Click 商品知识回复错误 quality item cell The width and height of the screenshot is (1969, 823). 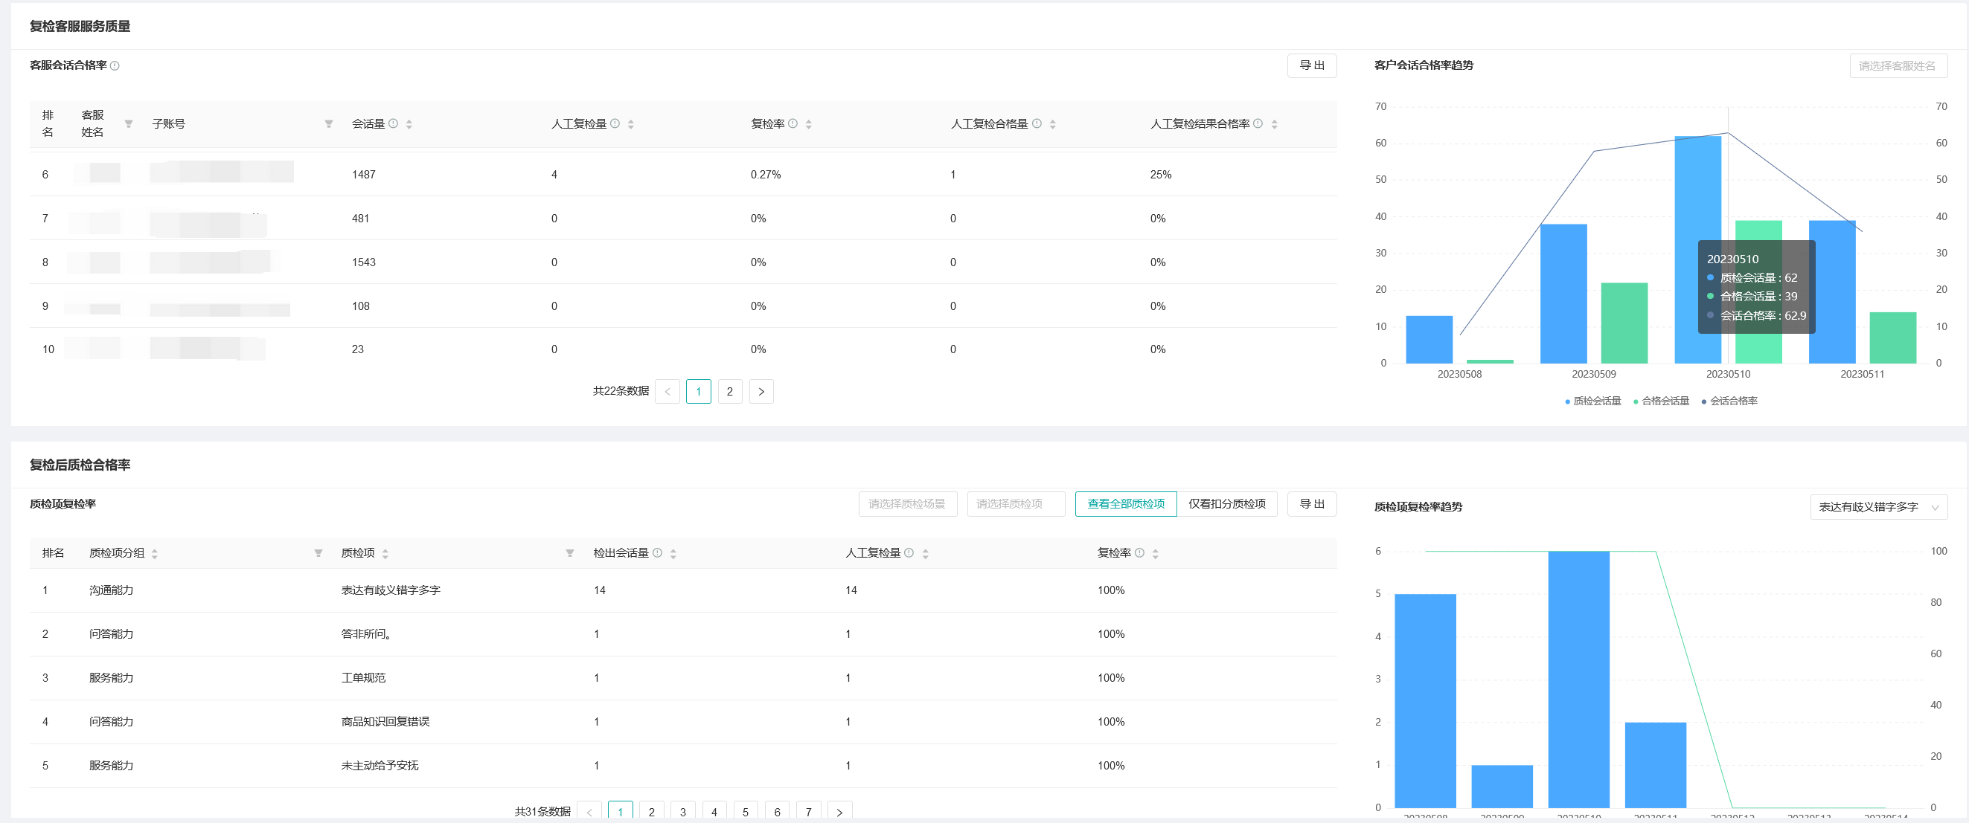pyautogui.click(x=385, y=721)
